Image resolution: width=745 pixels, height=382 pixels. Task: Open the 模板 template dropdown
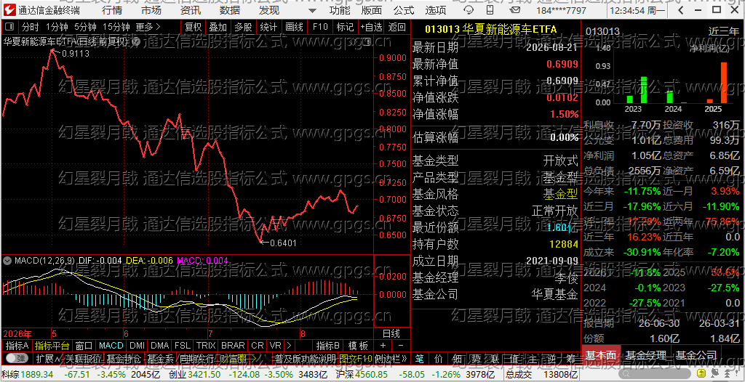pos(358,346)
